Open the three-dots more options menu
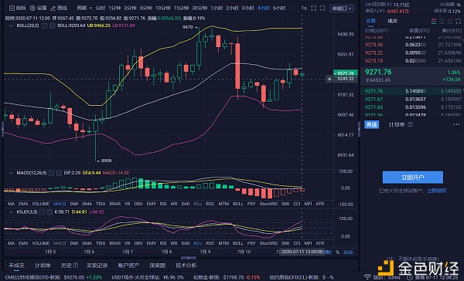Viewport: 464px width, 281px height. 456,124
